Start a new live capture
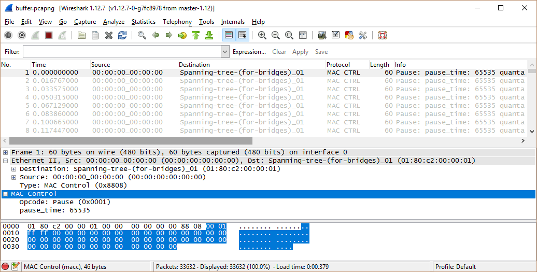Screen dimensions: 537x272 [x=35, y=35]
